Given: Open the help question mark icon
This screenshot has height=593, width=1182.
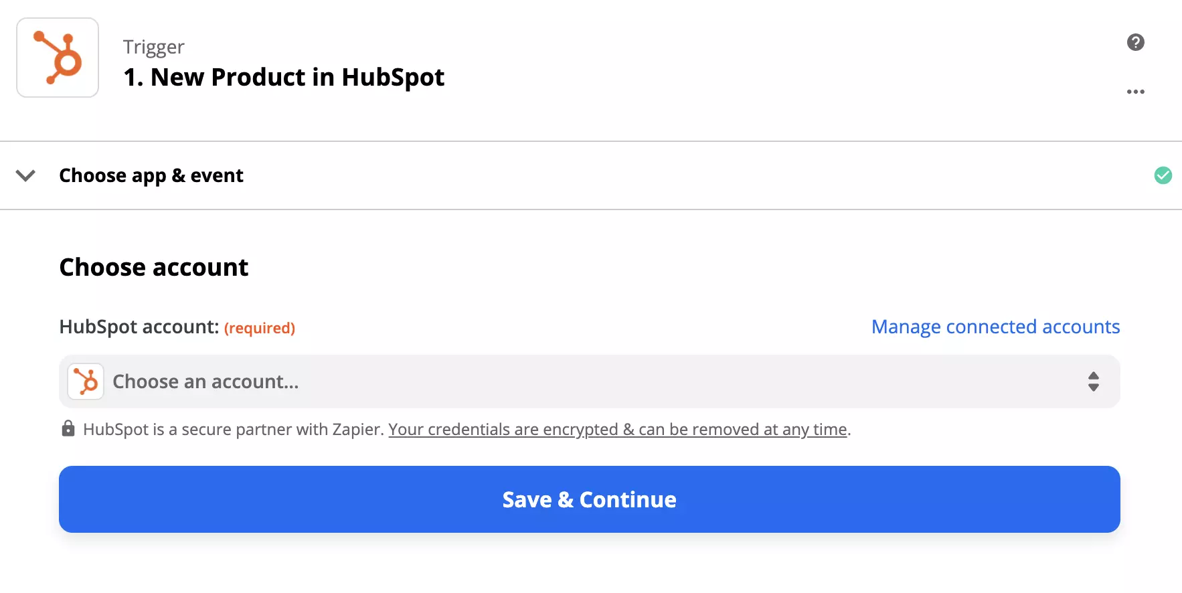Looking at the screenshot, I should pyautogui.click(x=1135, y=42).
